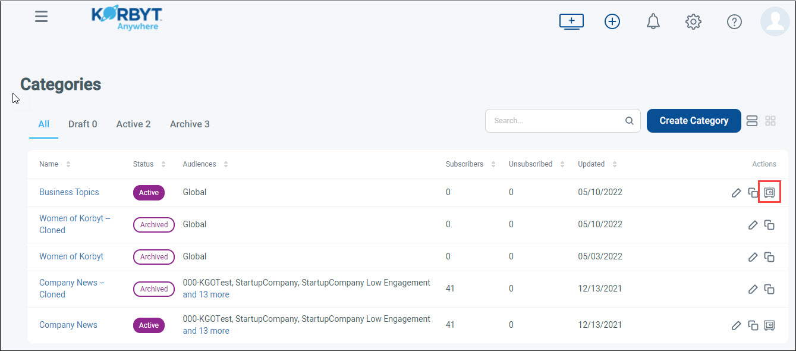This screenshot has width=796, height=351.
Task: Archive the Company News category
Action: click(x=769, y=325)
